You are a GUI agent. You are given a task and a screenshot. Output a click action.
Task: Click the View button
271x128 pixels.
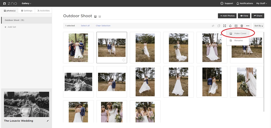[244, 16]
